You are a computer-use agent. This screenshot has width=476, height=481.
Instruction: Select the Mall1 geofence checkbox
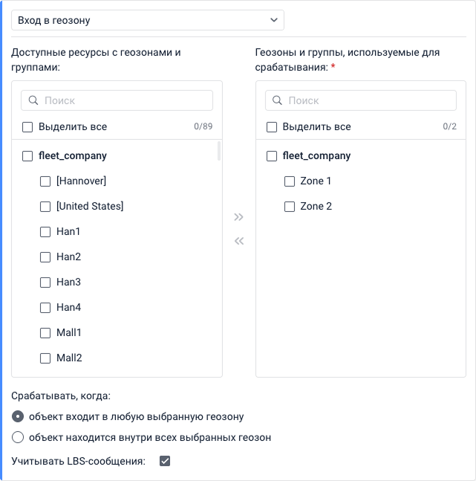(45, 333)
